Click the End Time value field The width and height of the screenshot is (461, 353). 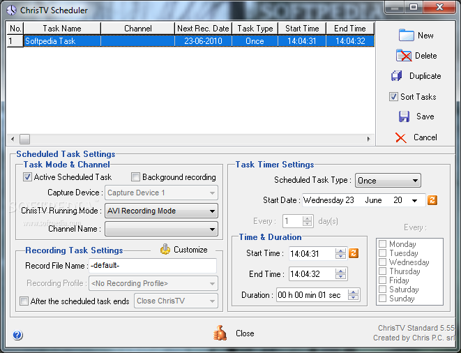312,274
